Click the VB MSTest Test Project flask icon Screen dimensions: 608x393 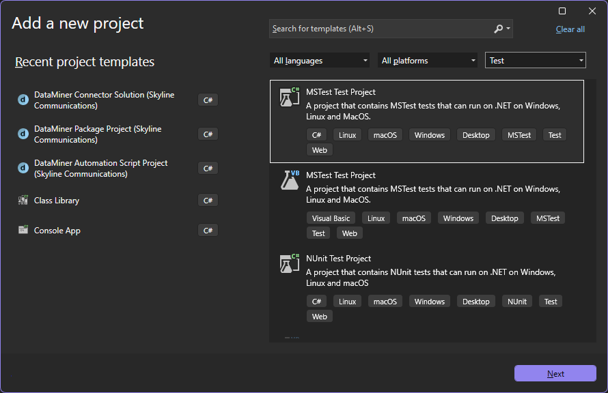[290, 180]
